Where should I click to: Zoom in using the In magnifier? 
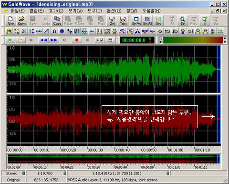205,20
